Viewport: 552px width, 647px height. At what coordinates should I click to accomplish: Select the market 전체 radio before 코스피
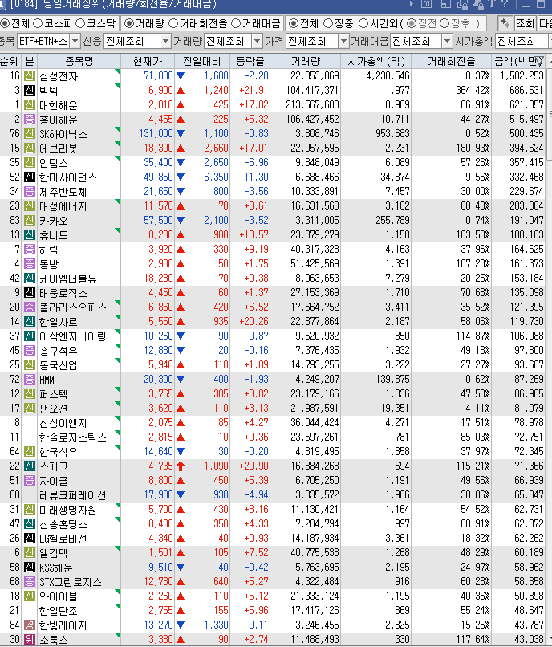[x=6, y=23]
